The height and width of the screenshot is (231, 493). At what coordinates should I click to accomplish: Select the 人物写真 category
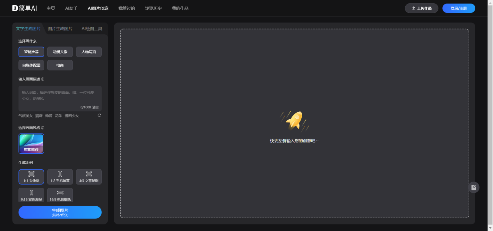(x=89, y=52)
